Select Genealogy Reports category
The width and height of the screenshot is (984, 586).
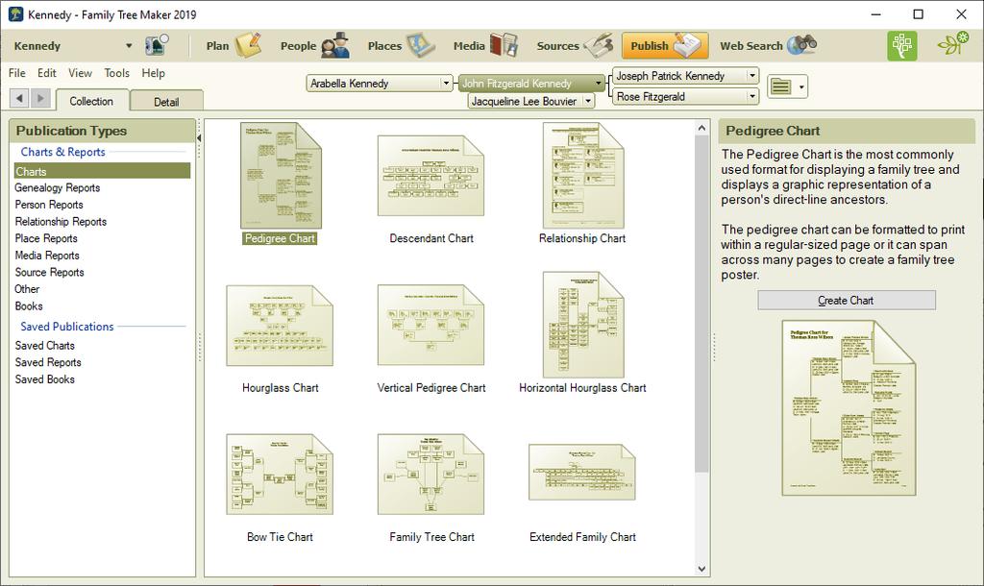(57, 187)
